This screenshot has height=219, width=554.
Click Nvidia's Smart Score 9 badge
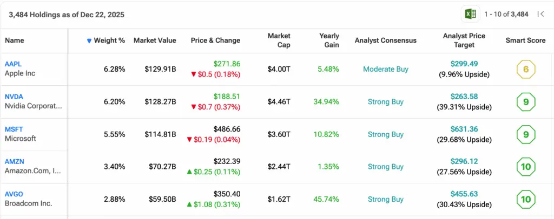click(526, 102)
